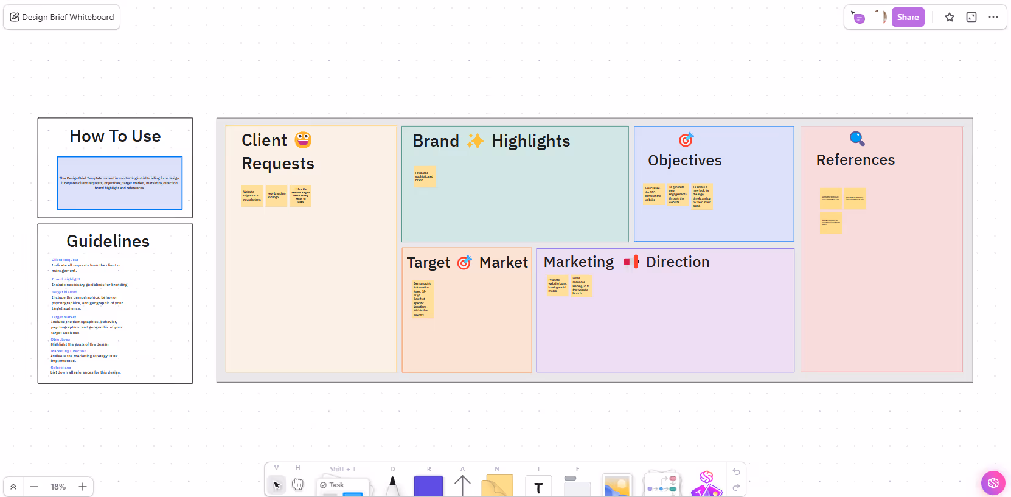Click the Redo arrow
1011x497 pixels.
point(737,487)
